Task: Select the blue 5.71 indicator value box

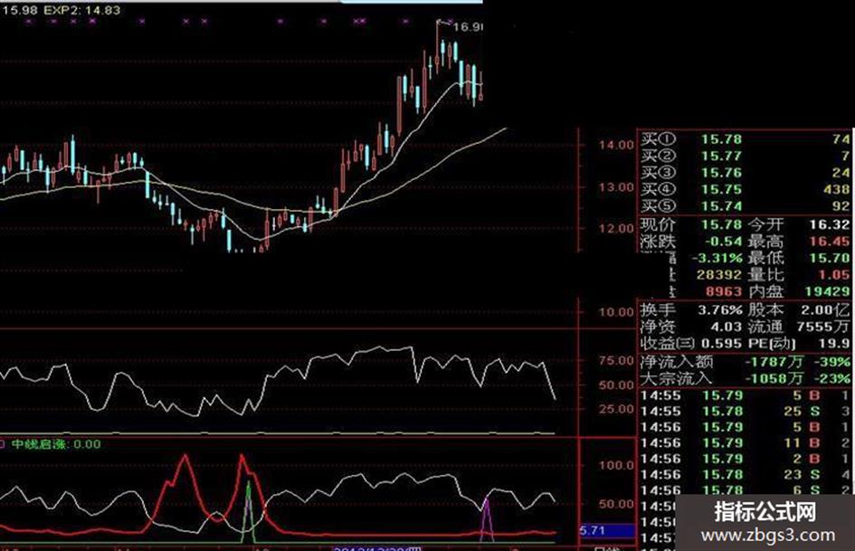Action: click(607, 530)
